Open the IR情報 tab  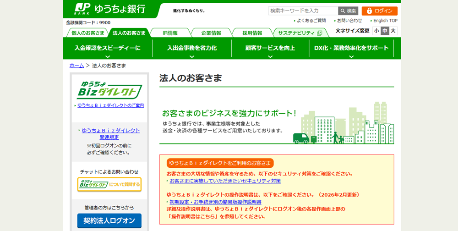(x=170, y=33)
